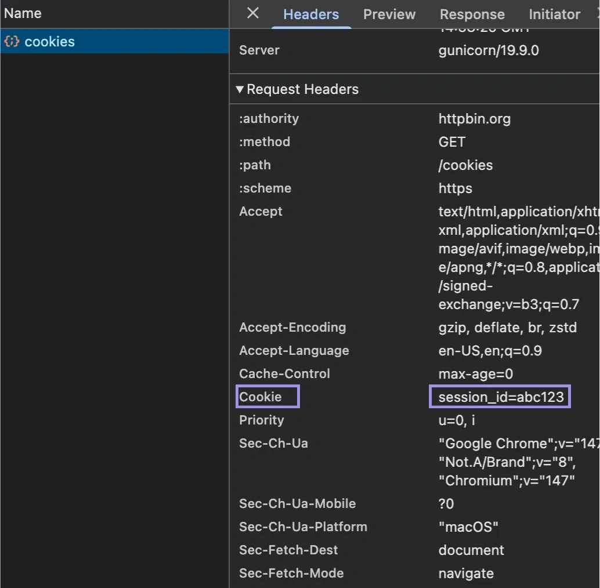Select the GET method value
The width and height of the screenshot is (600, 588).
(x=451, y=142)
